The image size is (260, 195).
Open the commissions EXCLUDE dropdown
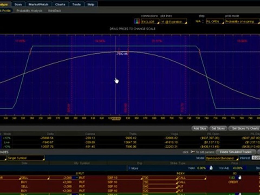tap(150, 22)
